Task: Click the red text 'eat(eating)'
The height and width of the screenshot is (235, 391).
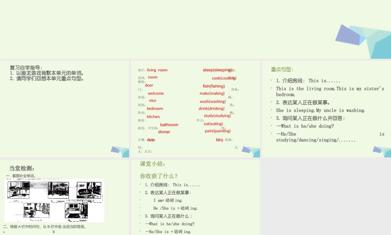Action: coord(213,124)
